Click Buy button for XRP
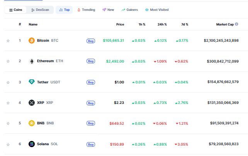The width and height of the screenshot is (248, 156). pyautogui.click(x=91, y=103)
